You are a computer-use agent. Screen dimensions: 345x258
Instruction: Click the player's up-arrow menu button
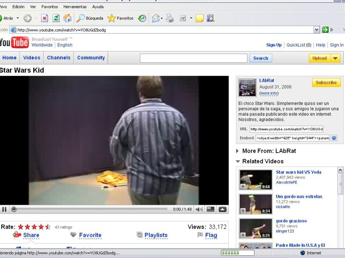(222, 209)
